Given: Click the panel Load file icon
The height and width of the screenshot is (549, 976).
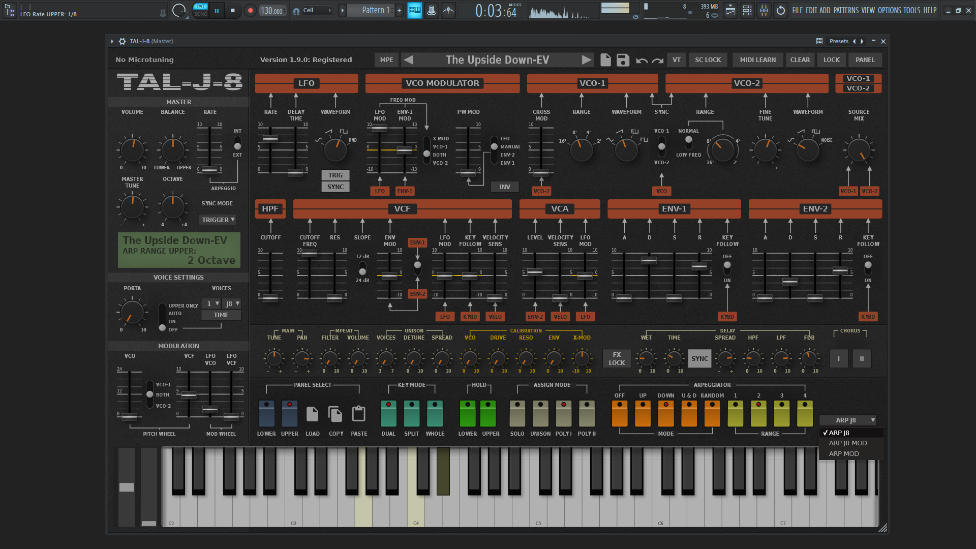Looking at the screenshot, I should (x=312, y=414).
